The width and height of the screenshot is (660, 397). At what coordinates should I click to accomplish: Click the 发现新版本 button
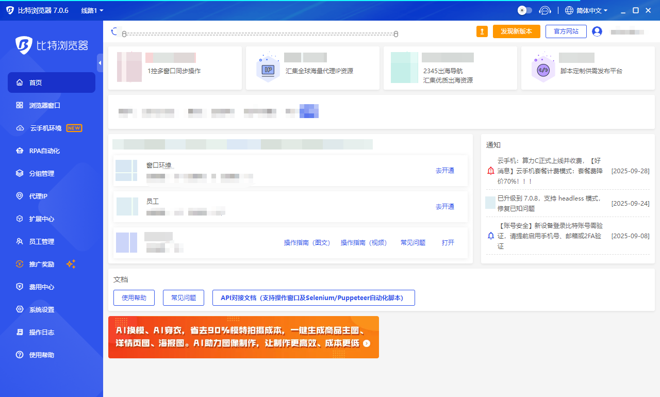pos(516,31)
